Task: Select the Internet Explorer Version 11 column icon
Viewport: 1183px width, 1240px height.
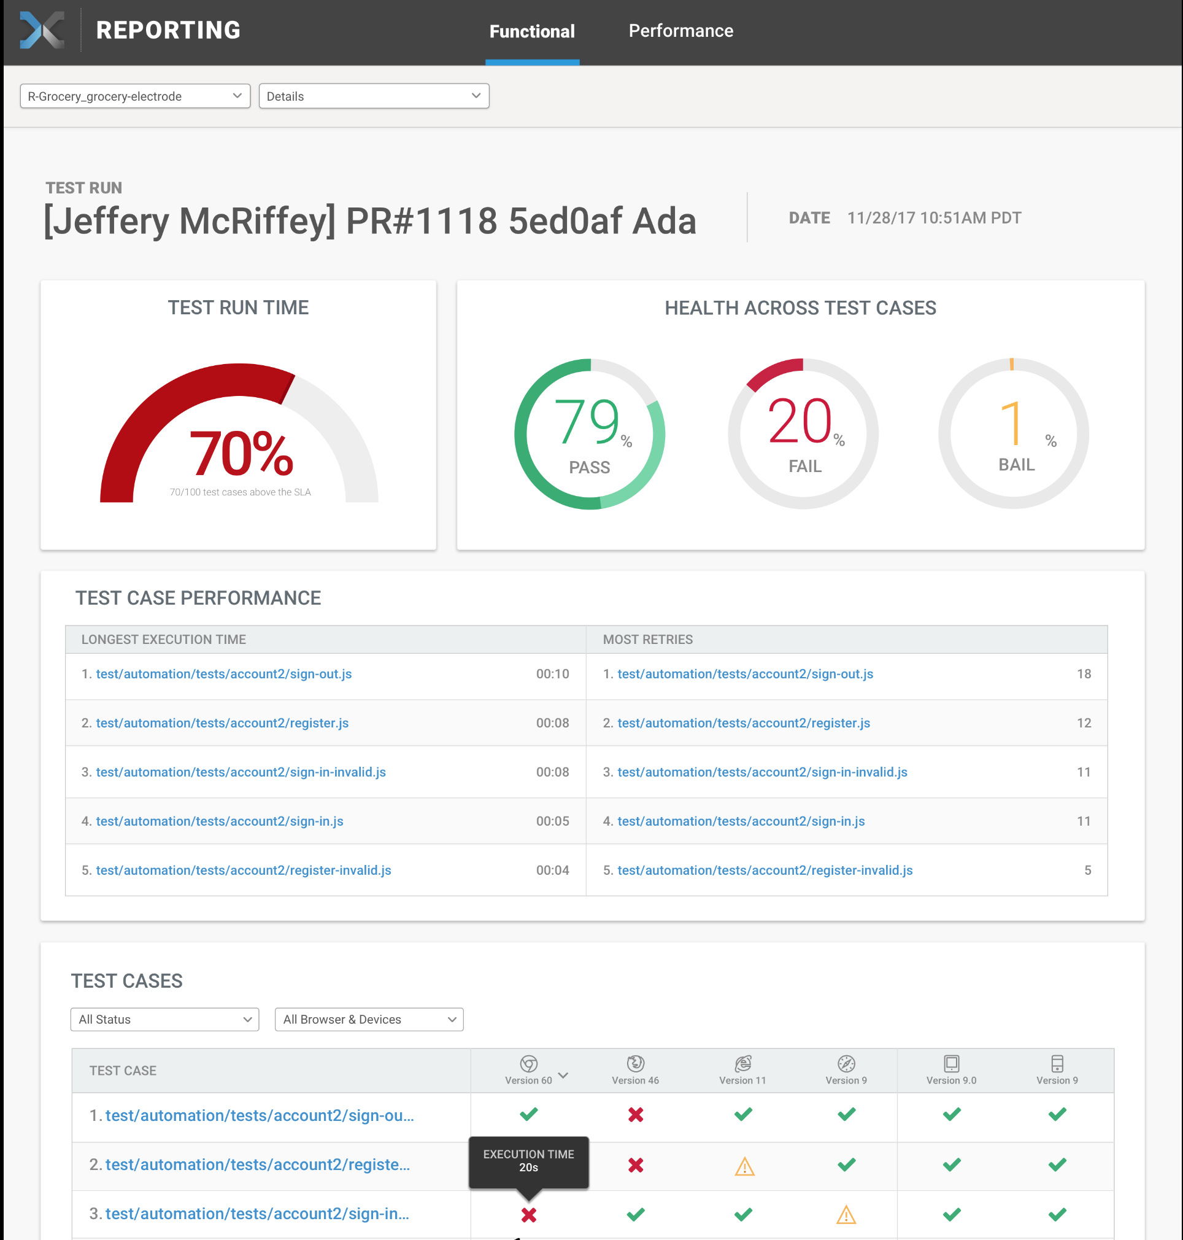Action: [x=742, y=1063]
